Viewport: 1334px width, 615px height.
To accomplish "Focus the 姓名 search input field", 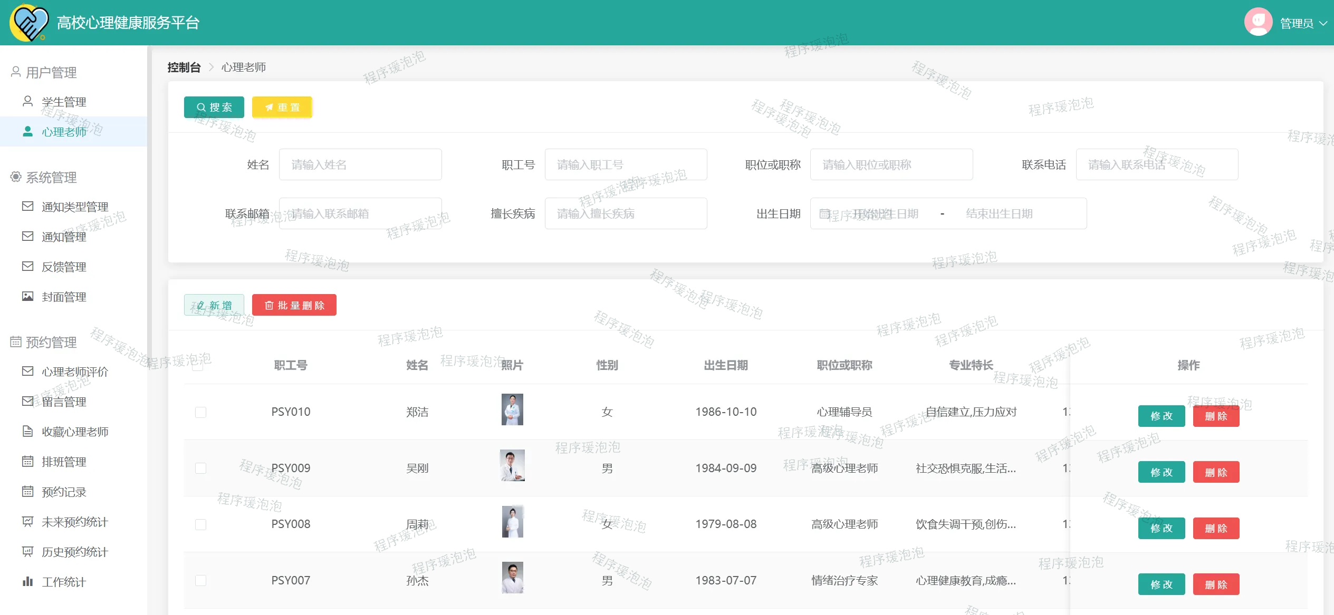I will [x=360, y=164].
